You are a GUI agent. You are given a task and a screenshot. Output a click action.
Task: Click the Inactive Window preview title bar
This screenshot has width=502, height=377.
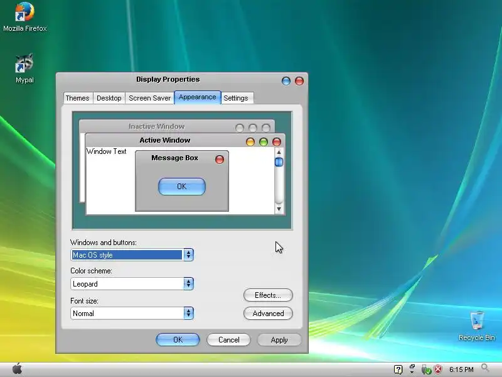[x=177, y=126]
